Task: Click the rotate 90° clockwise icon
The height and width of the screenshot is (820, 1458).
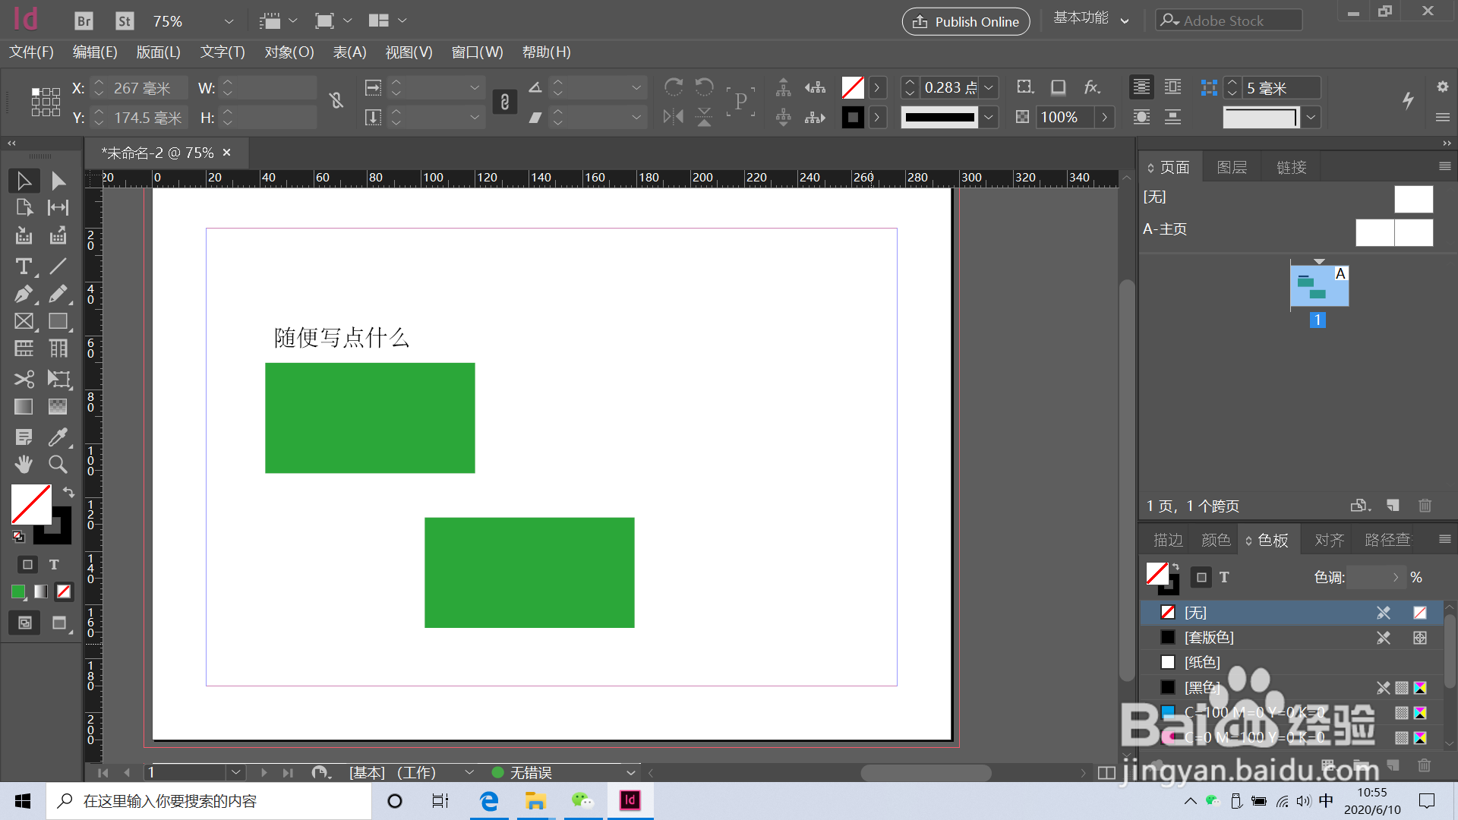Action: click(673, 87)
